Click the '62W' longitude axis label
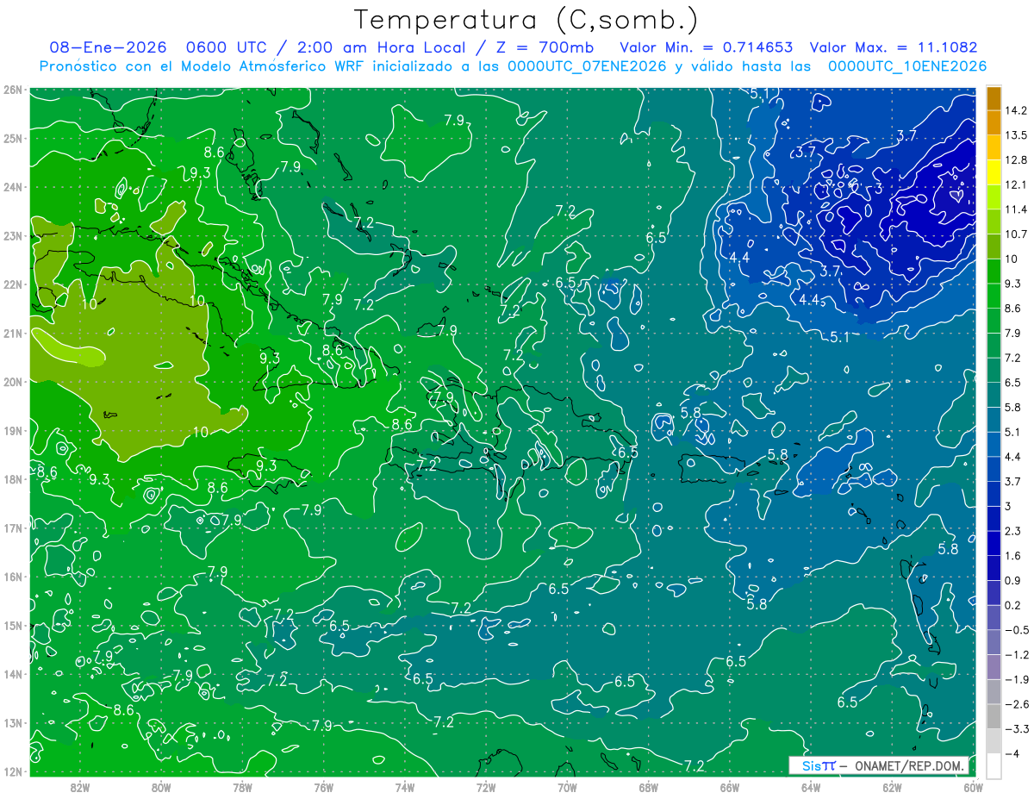The height and width of the screenshot is (799, 1034). click(x=892, y=787)
